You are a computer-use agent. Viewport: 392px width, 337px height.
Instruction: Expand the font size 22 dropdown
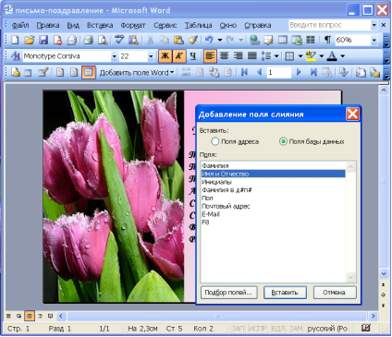pyautogui.click(x=151, y=56)
